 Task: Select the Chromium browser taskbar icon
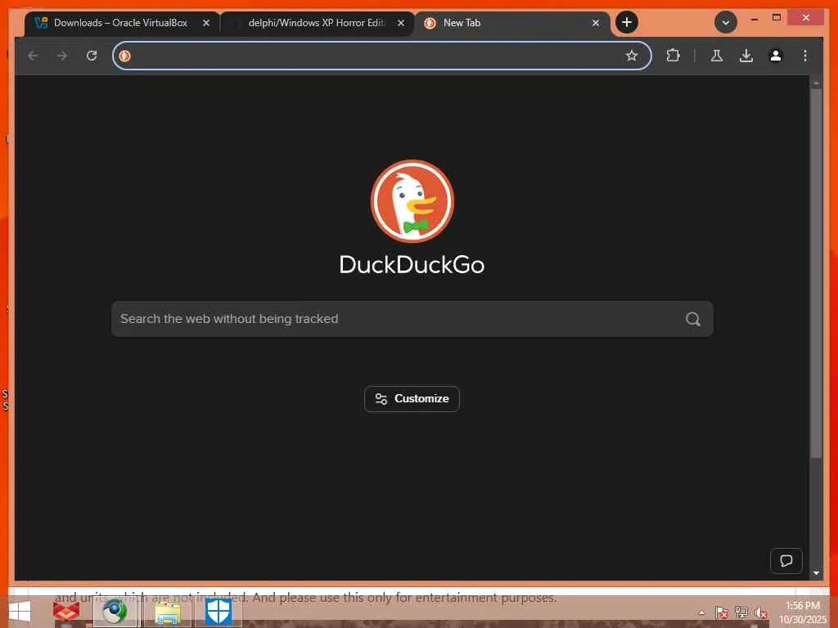[115, 612]
